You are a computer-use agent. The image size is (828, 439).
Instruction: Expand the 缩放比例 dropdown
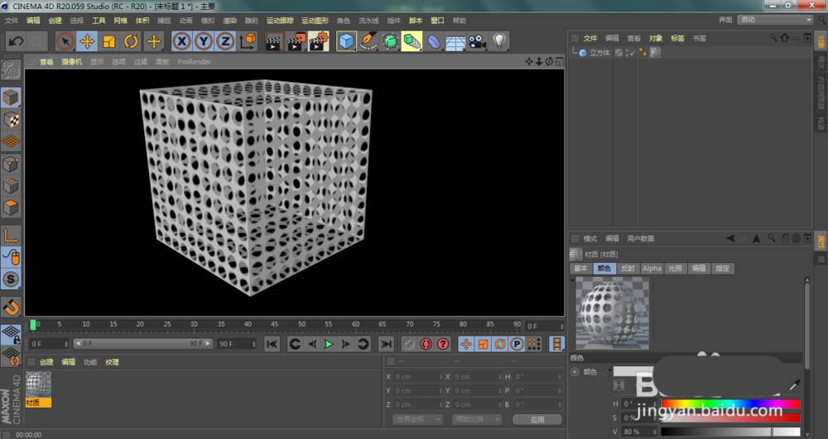[x=476, y=419]
